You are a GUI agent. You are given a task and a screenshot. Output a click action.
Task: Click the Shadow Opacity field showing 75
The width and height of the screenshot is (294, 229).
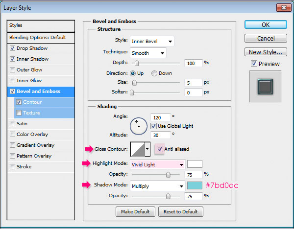[x=194, y=196]
